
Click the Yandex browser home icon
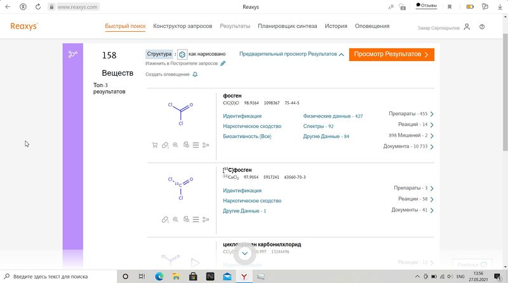[x=23, y=6]
